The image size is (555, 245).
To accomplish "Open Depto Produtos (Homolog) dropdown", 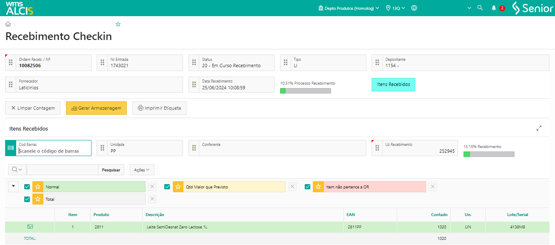I will (x=349, y=8).
